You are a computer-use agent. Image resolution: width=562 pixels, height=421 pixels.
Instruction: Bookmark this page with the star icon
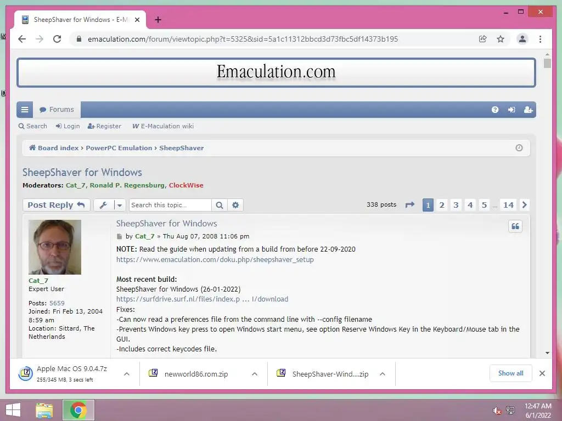pyautogui.click(x=501, y=39)
